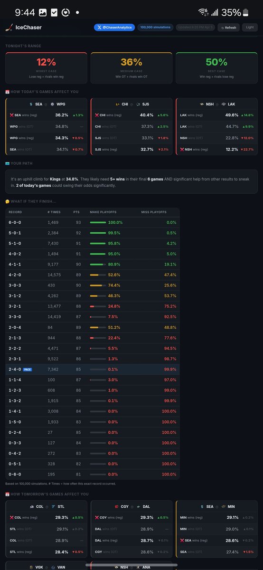
Task: Click the 52.6% progress bar for record 4-2-0
Action: click(x=98, y=275)
